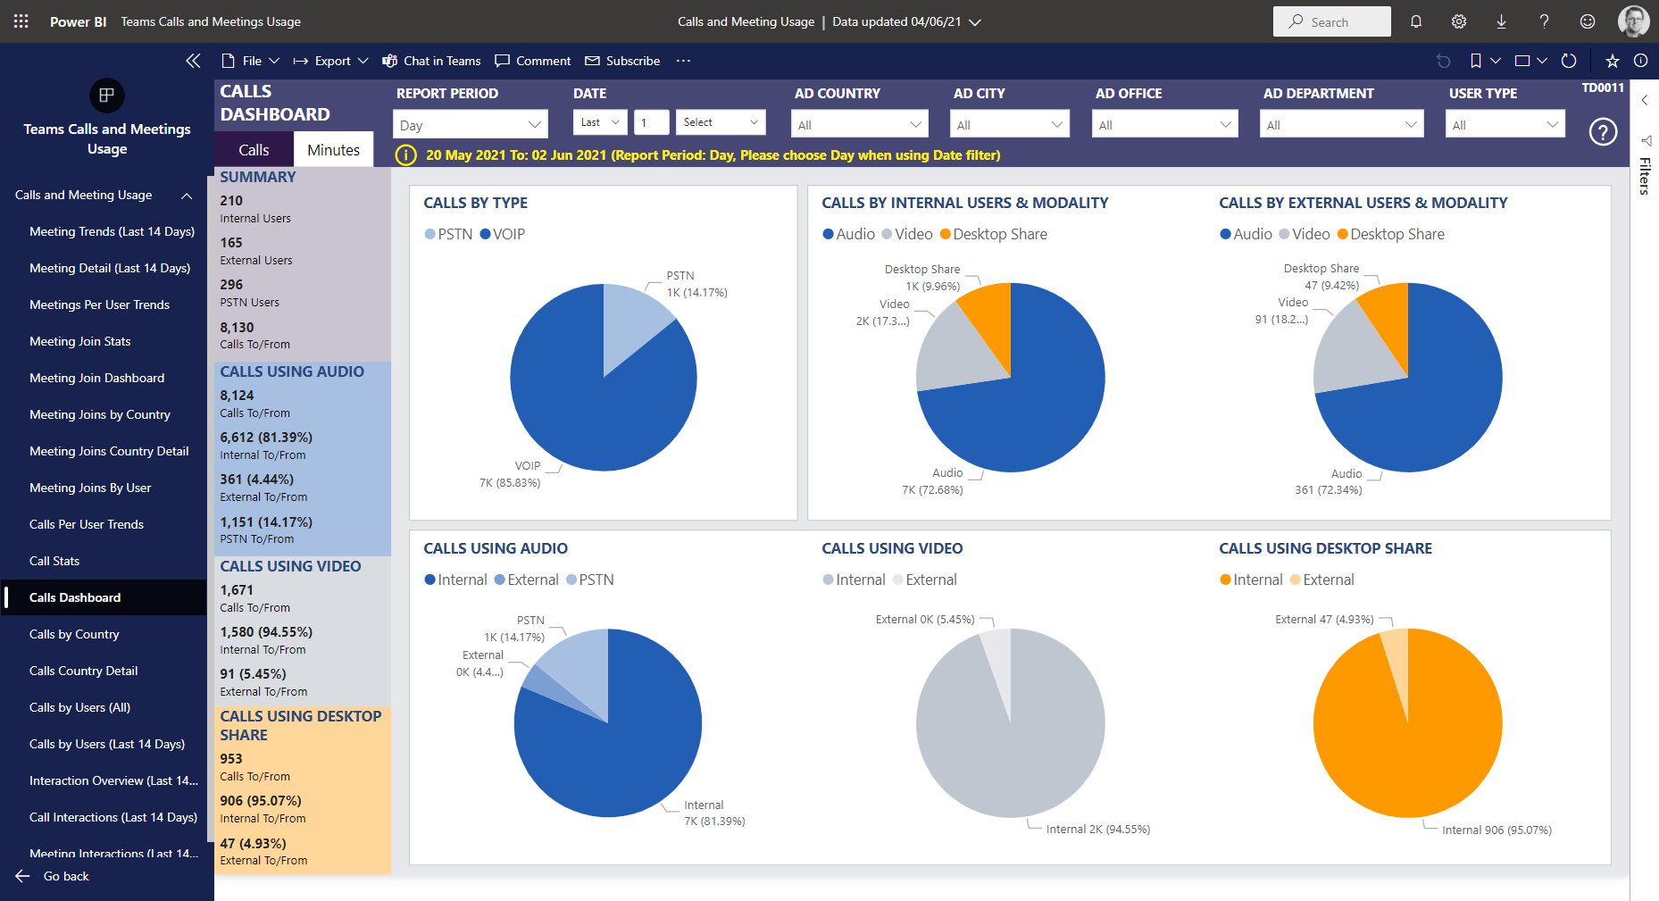Screen dimensions: 1659x901
Task: Collapse the Calls and Meeting Usage section
Action: (x=187, y=196)
